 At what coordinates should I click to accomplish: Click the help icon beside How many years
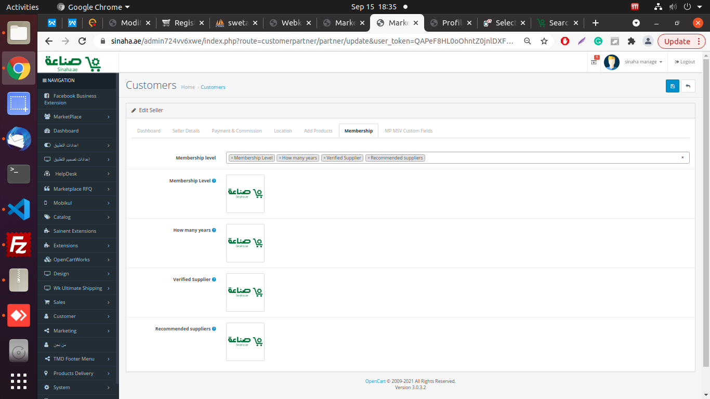[x=214, y=230]
